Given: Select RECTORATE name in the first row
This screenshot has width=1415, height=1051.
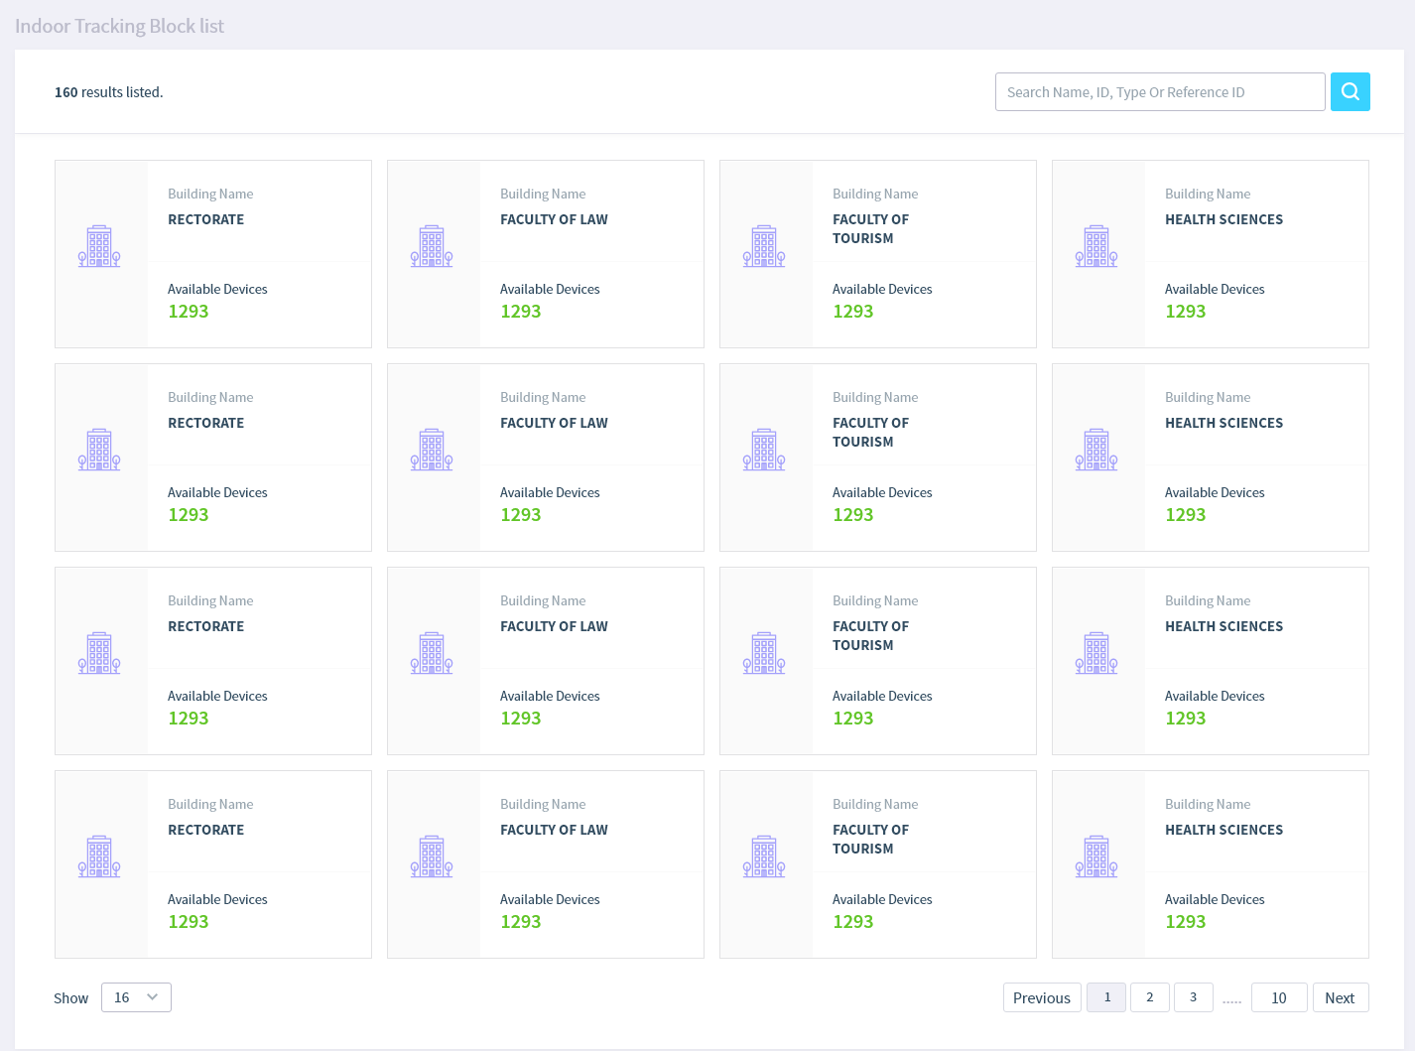Looking at the screenshot, I should tap(206, 219).
